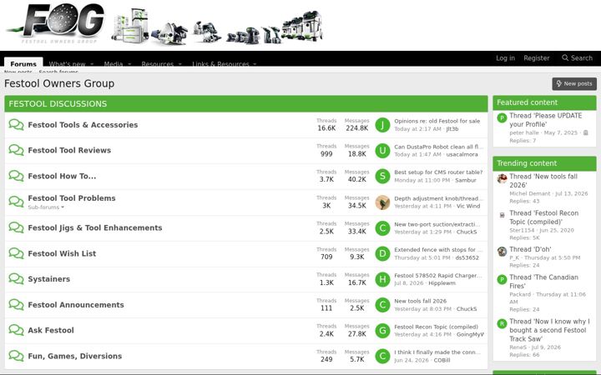Open the Fun, Games, Diversions forum

(75, 356)
